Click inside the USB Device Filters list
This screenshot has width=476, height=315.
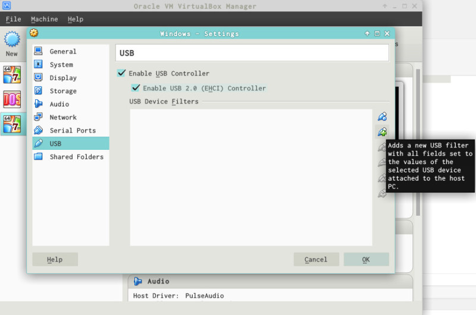click(x=251, y=177)
